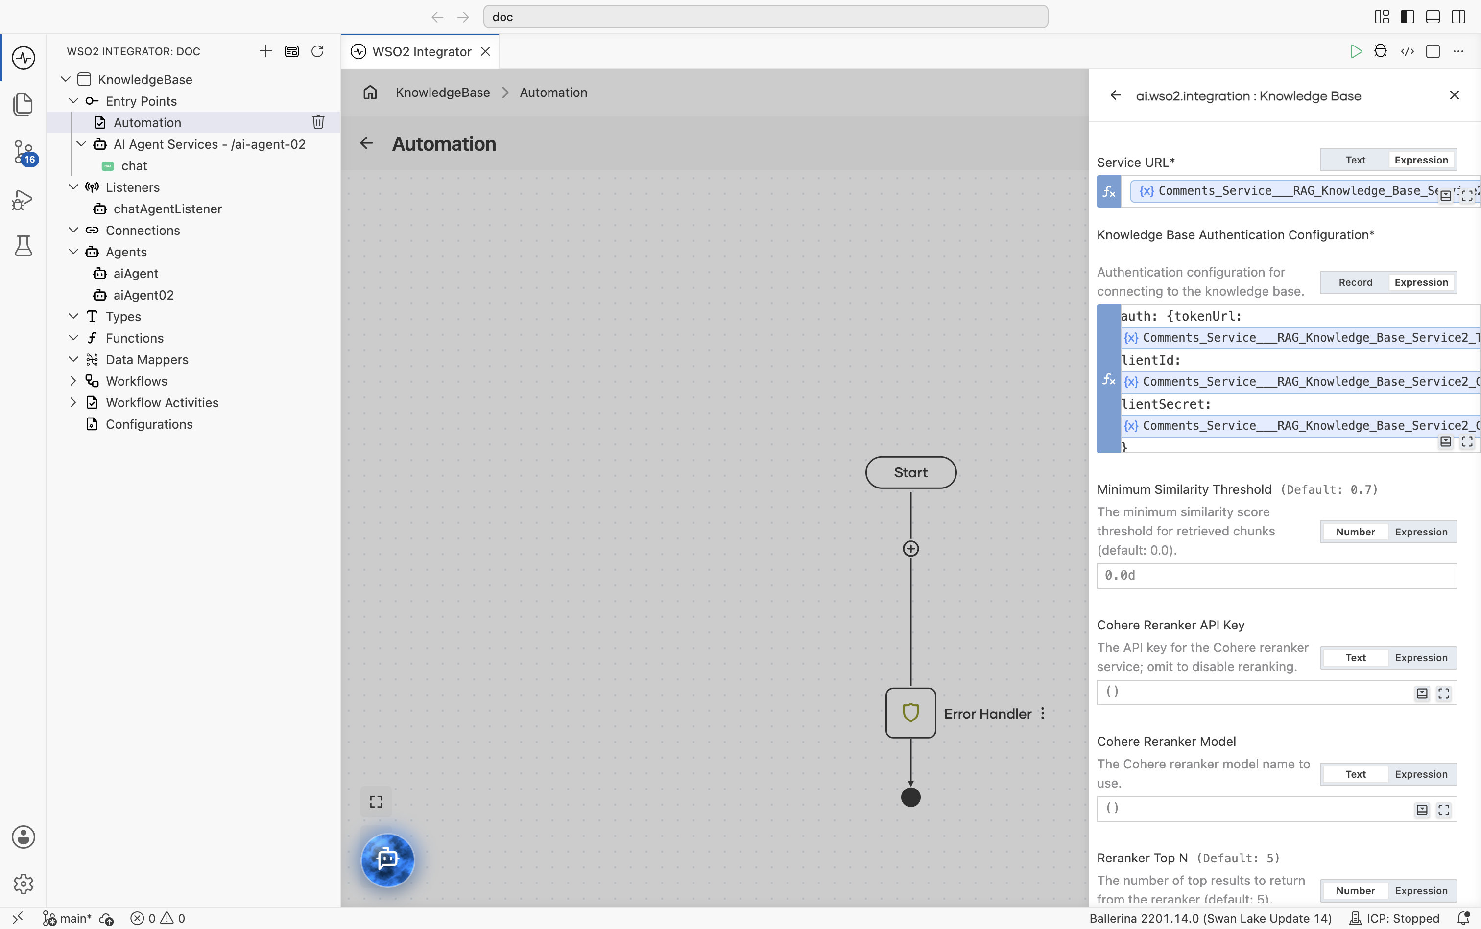Collapse the Agents section
Image resolution: width=1481 pixels, height=929 pixels.
(x=73, y=251)
